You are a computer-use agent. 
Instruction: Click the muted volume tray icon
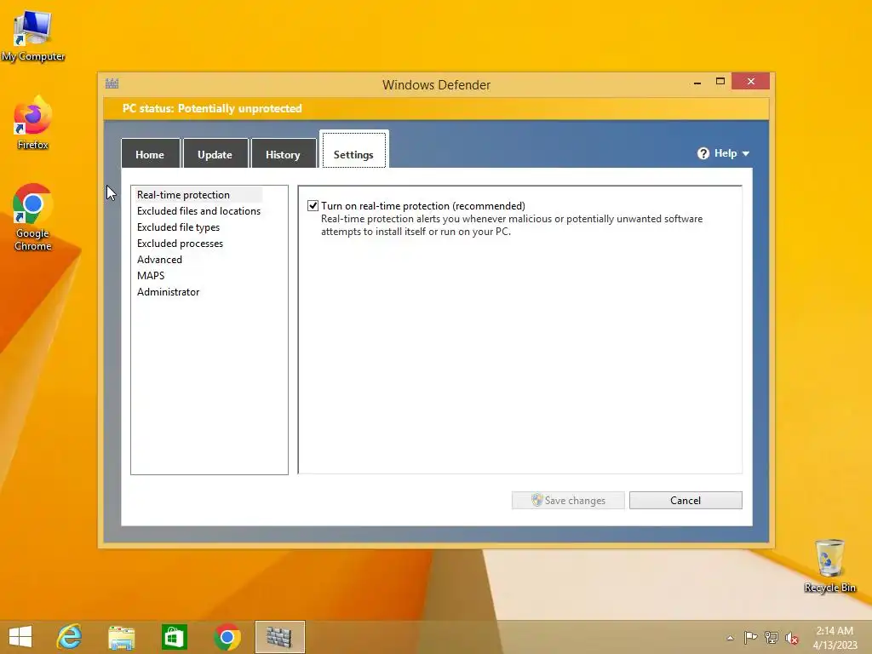tap(791, 638)
